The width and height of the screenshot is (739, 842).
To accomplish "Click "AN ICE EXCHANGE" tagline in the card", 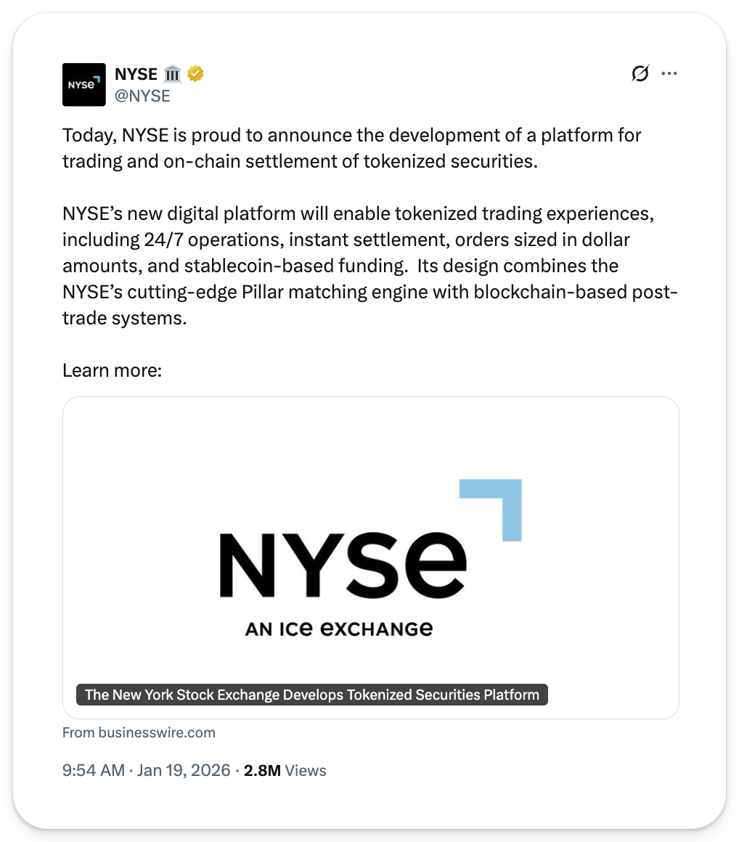I will (x=339, y=629).
